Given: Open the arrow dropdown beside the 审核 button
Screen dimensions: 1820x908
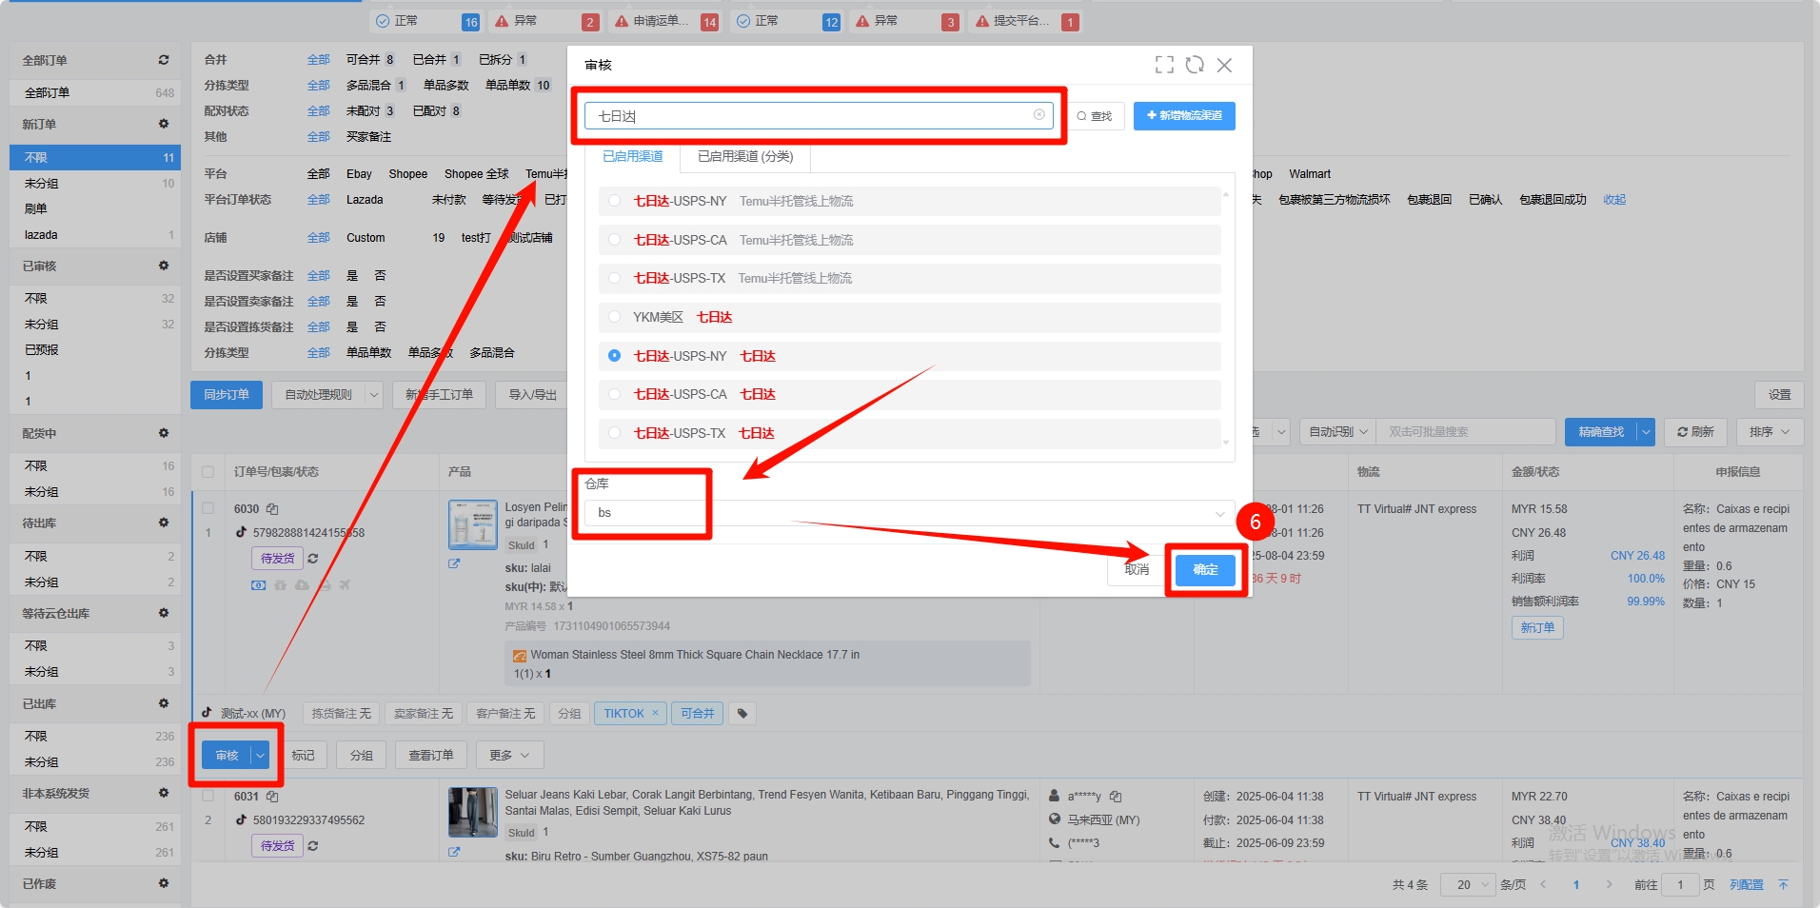Looking at the screenshot, I should point(261,756).
